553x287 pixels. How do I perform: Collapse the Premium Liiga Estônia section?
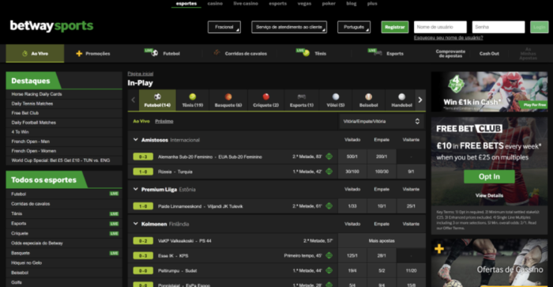click(x=135, y=189)
